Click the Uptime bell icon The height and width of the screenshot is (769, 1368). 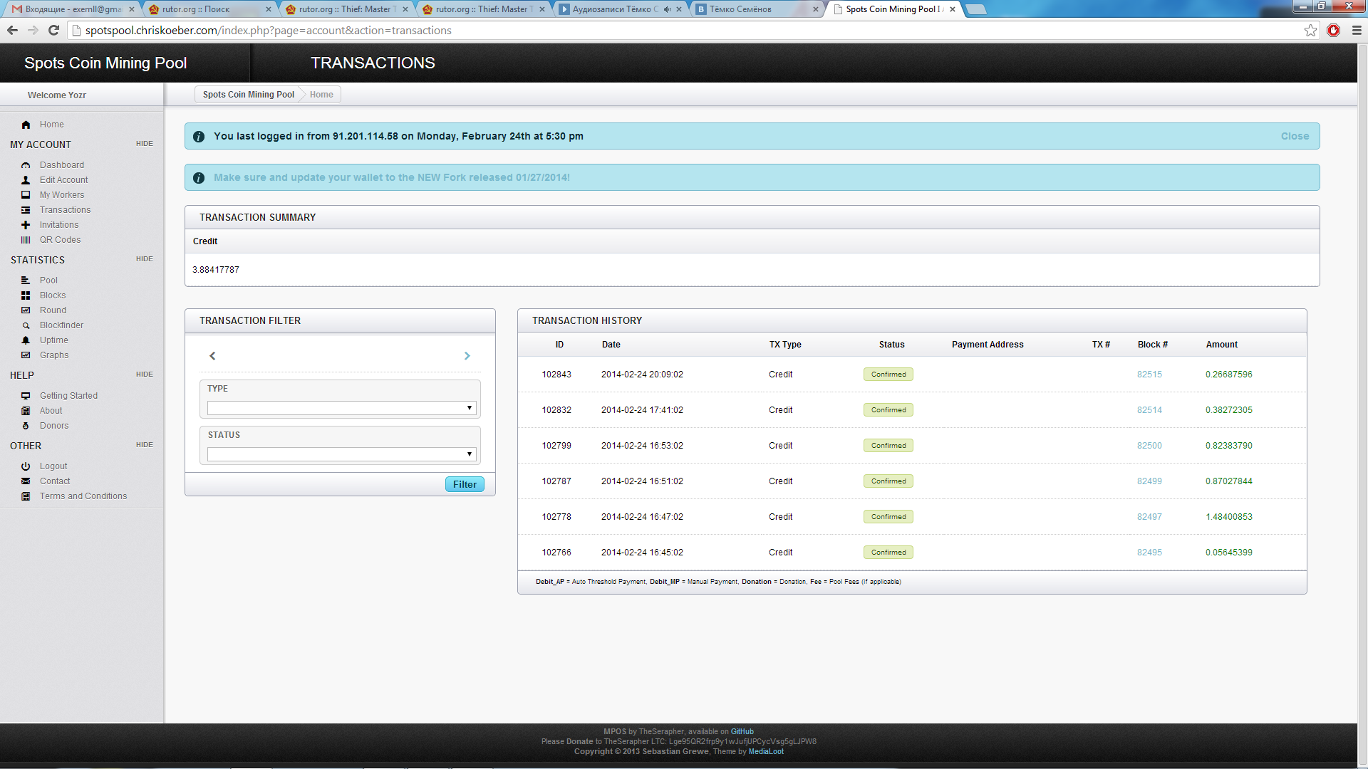[26, 340]
